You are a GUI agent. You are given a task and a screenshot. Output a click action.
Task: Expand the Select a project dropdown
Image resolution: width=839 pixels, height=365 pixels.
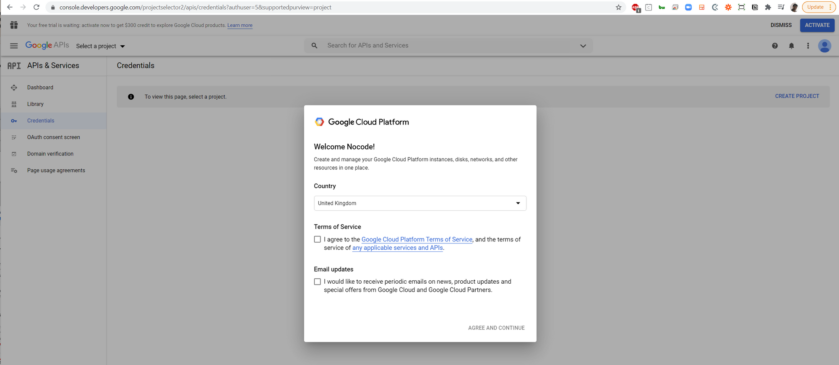coord(101,46)
